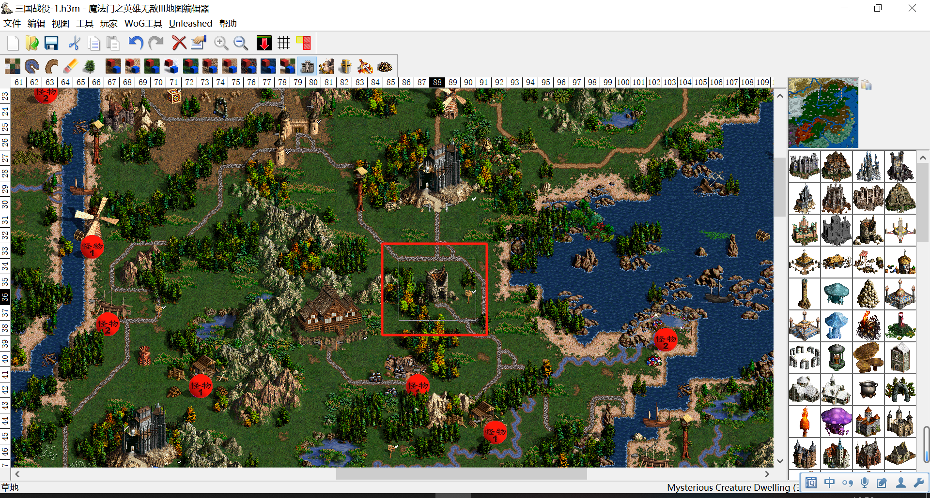Show swamp terrain objects palette
Screen dimensions: 930x498
tap(191, 66)
